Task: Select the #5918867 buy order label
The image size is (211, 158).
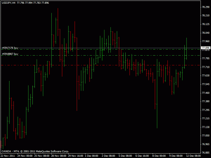Action: coord(10,54)
